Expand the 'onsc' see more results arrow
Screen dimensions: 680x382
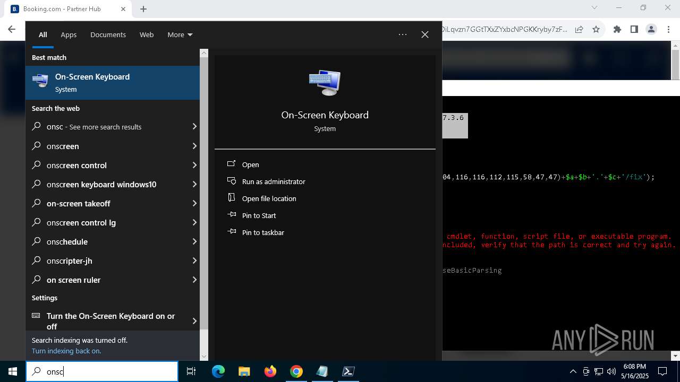194,126
